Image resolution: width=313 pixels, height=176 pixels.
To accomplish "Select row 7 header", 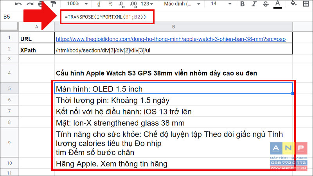I will 9,111.
